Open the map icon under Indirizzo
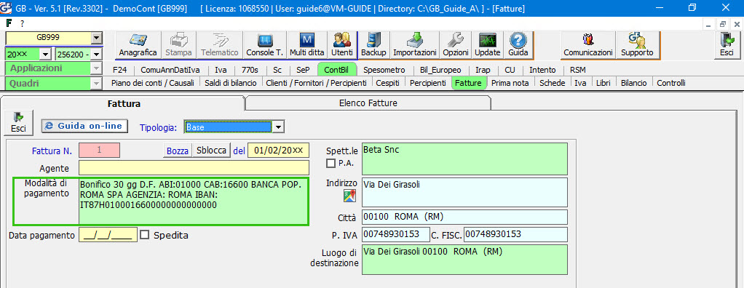 coord(349,195)
